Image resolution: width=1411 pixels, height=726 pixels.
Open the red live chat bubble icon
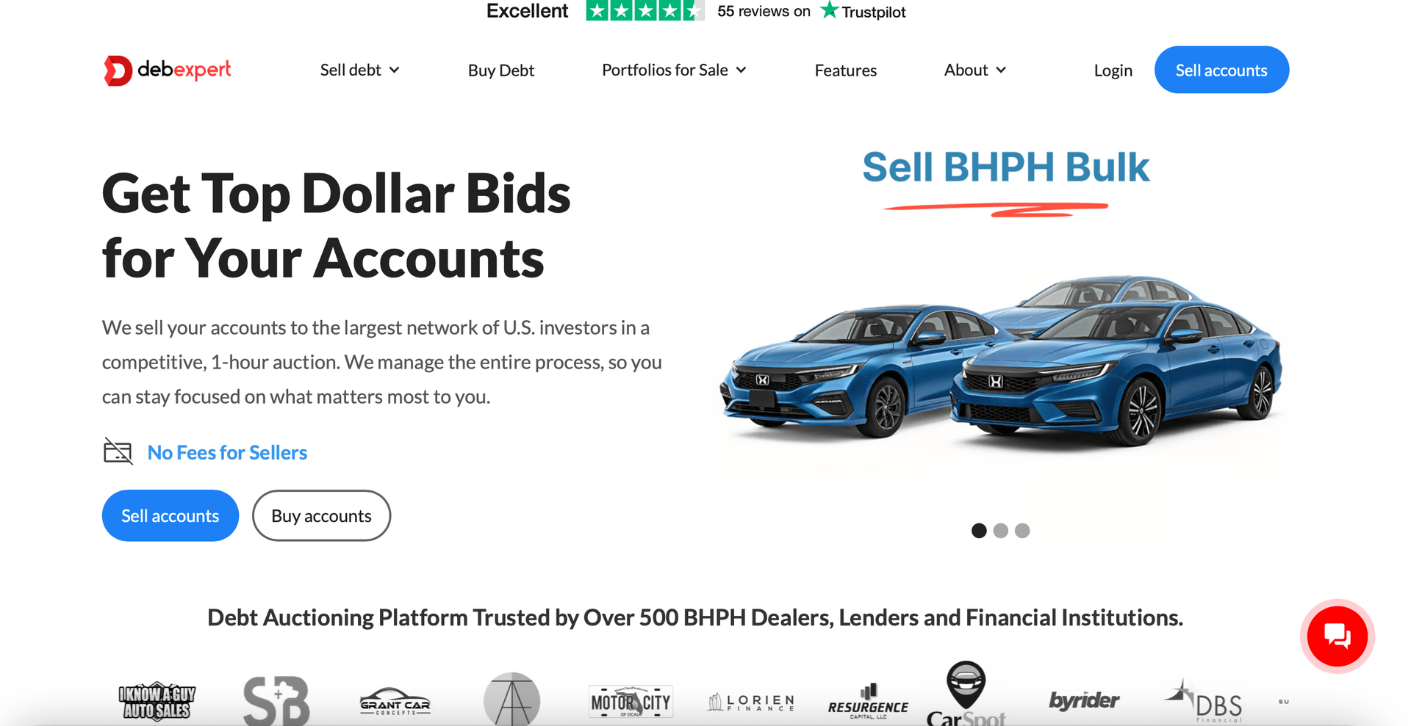pos(1337,636)
